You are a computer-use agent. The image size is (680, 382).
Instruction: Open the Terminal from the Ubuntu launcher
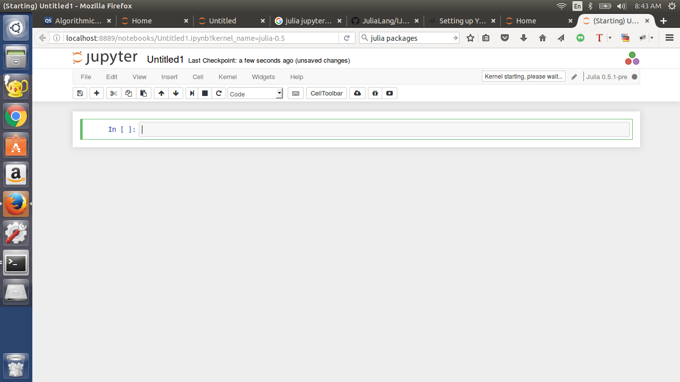point(16,263)
